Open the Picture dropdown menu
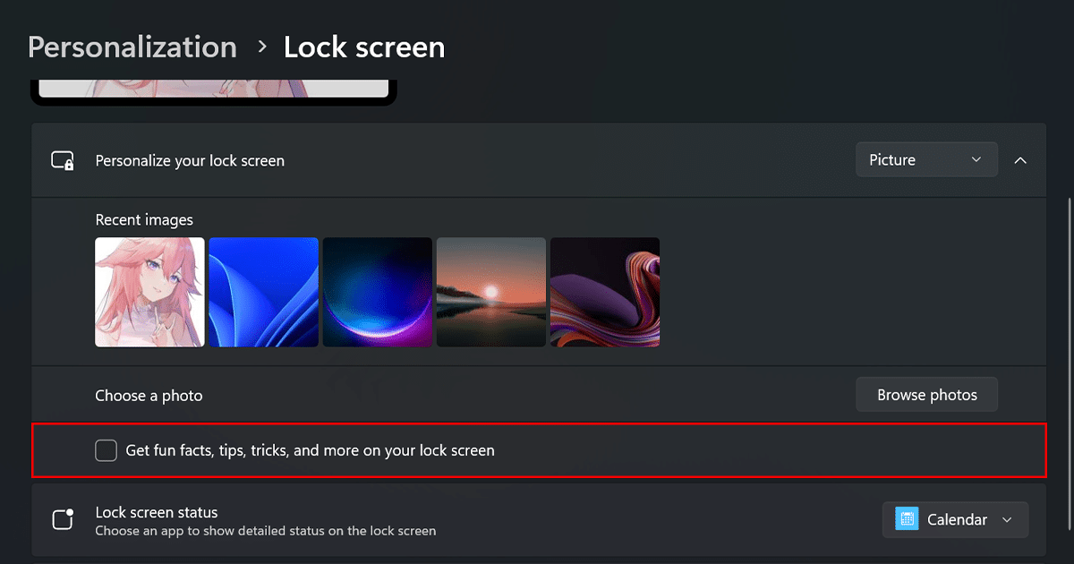1074x564 pixels. [926, 160]
